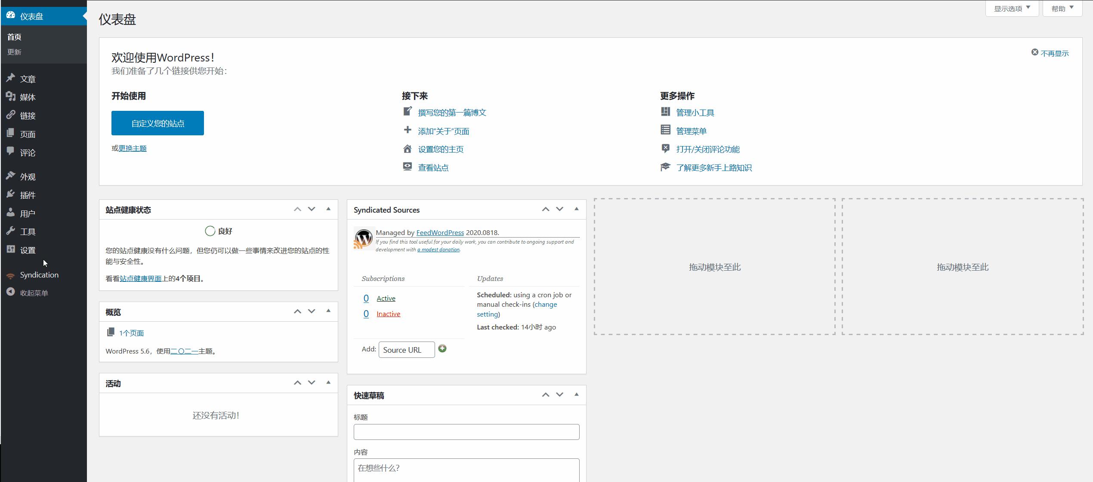Click the Appearance paintbrush icon
This screenshot has height=482, width=1093.
[x=11, y=176]
